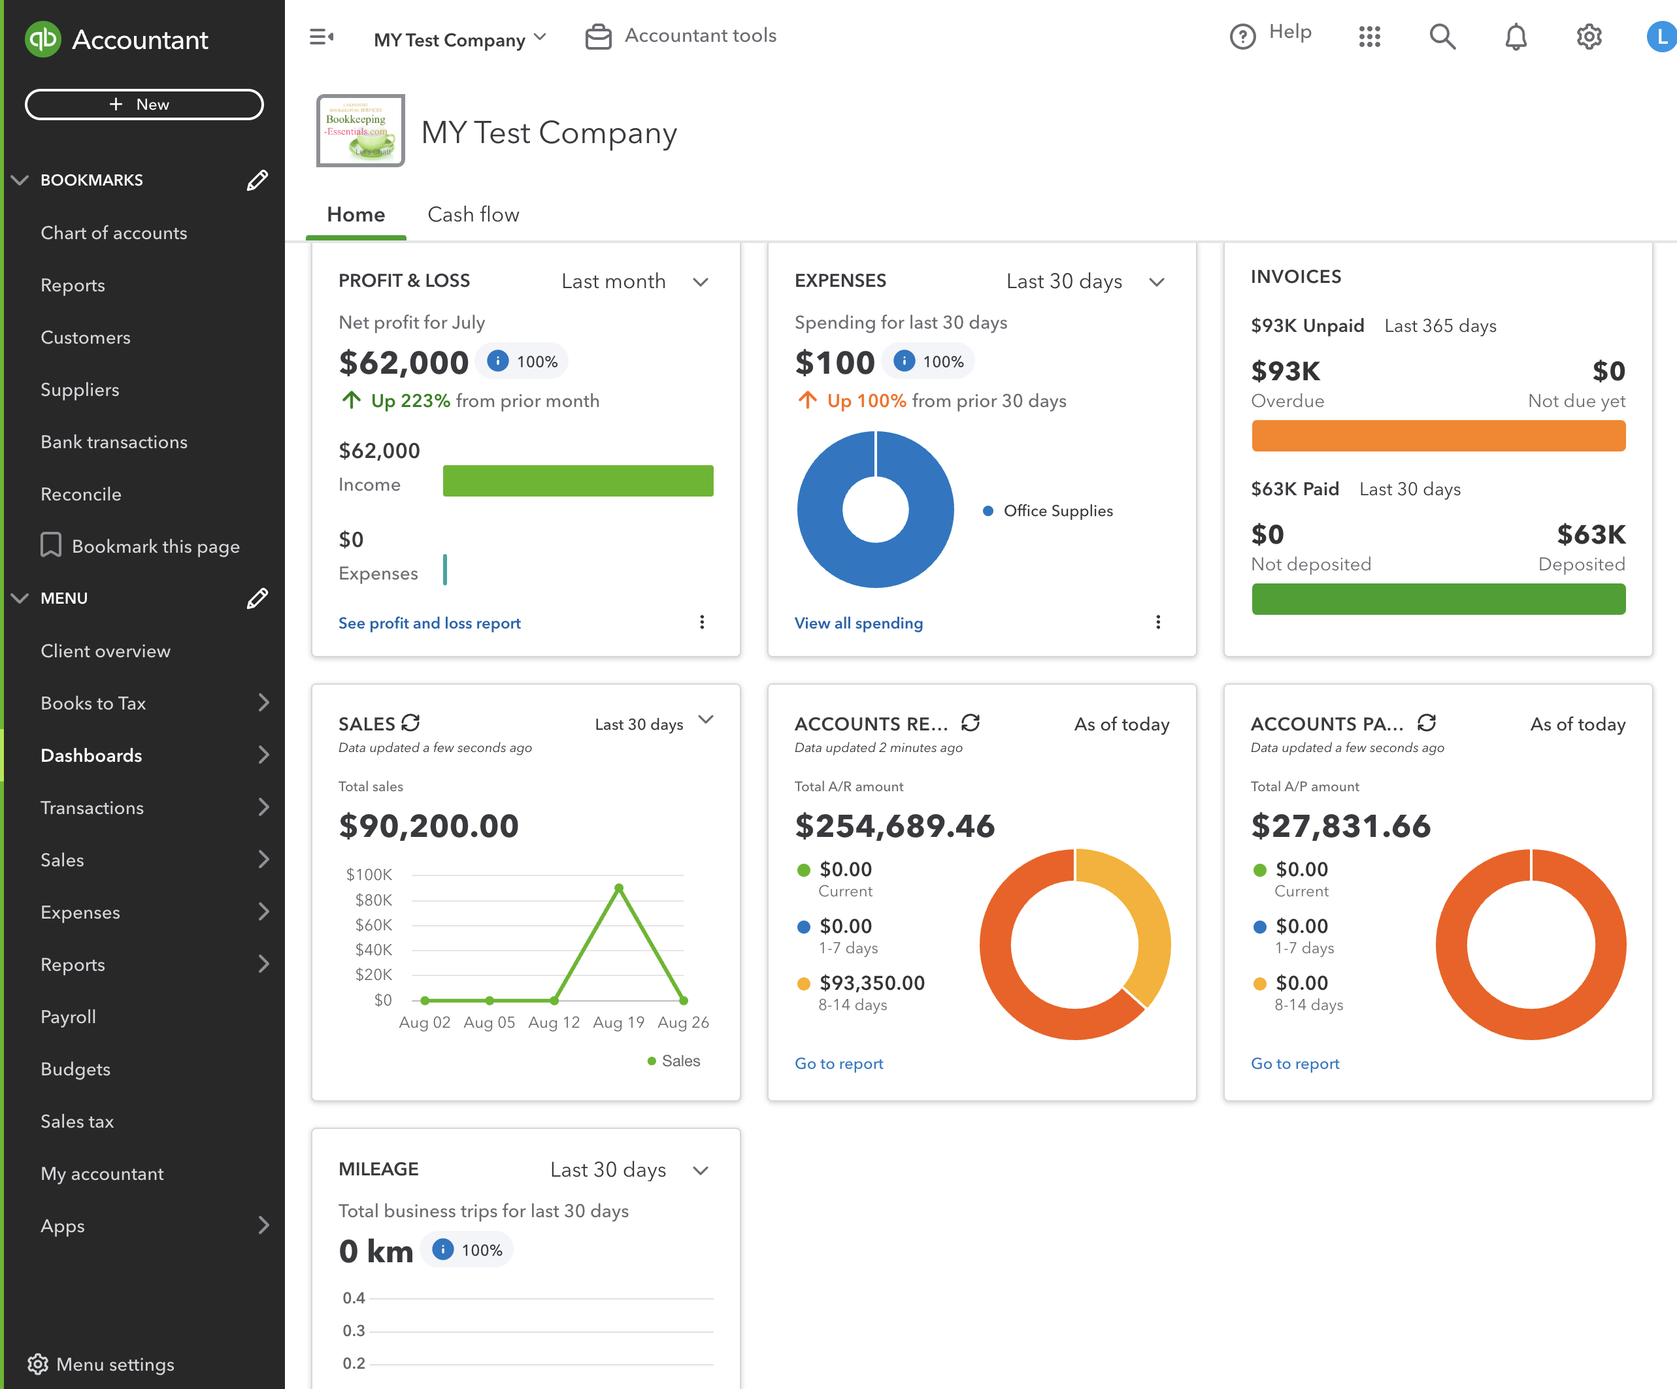
Task: Switch to the Cash flow tab
Action: coord(474,215)
